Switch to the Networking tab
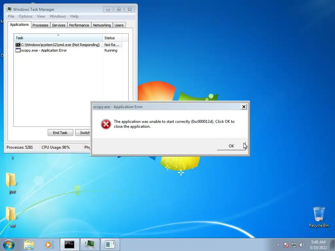This screenshot has width=335, height=251. coord(102,25)
